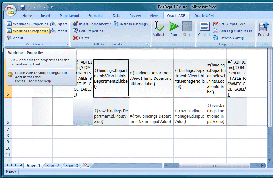The width and height of the screenshot is (273, 178).
Task: Click the Export button
Action: (59, 24)
